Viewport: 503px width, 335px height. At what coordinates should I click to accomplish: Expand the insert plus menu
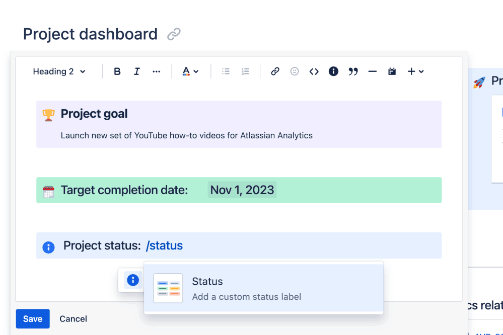415,71
